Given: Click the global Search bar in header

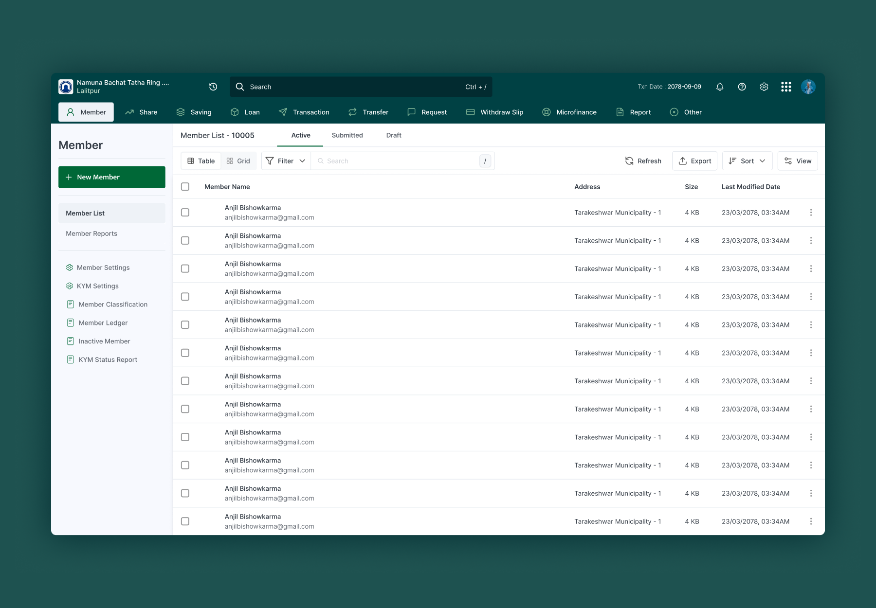Looking at the screenshot, I should click(361, 87).
